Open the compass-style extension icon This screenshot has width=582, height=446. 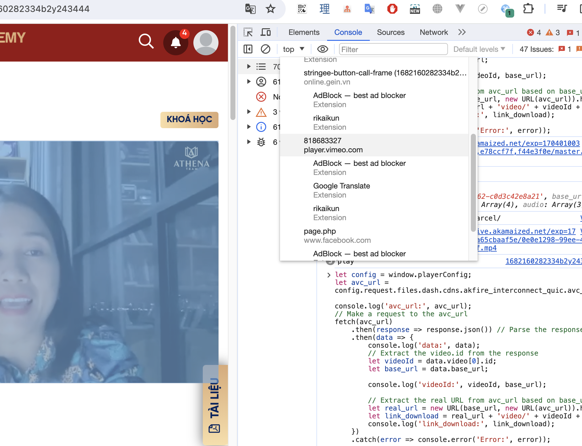(x=482, y=9)
